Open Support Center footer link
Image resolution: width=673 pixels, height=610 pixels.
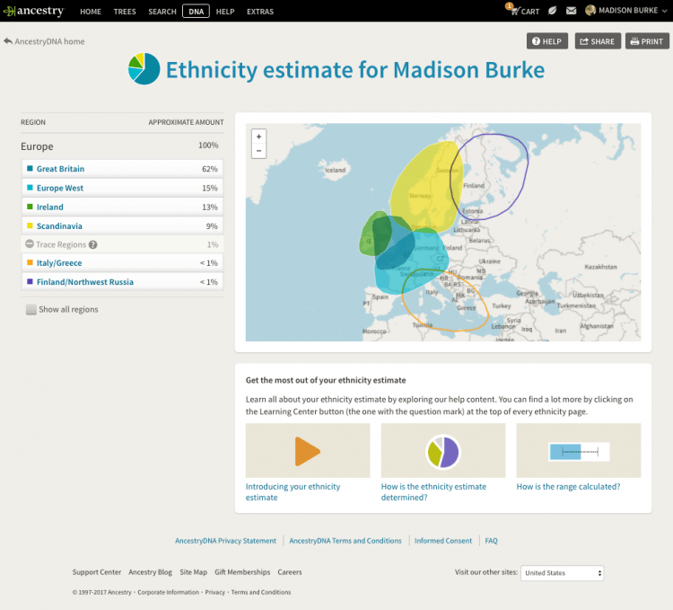coord(97,572)
